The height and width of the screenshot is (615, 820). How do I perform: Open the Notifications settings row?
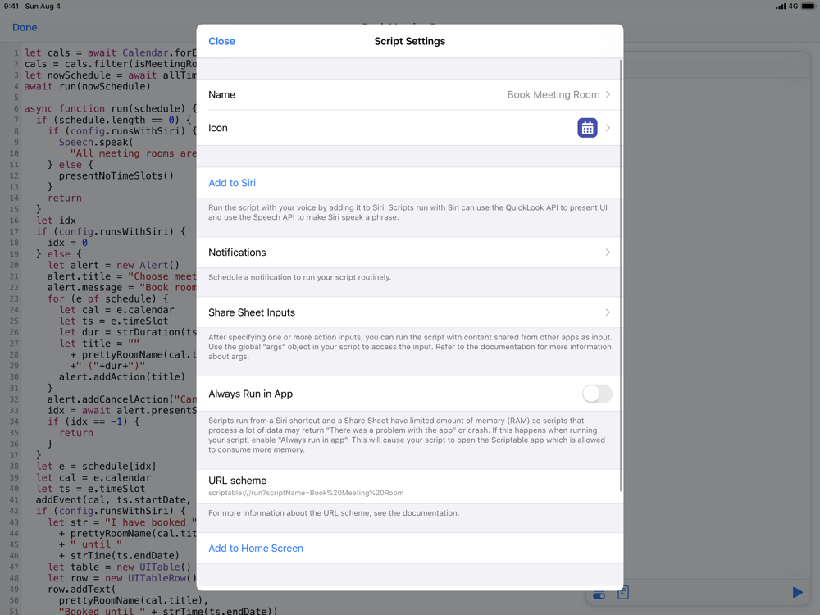point(409,253)
